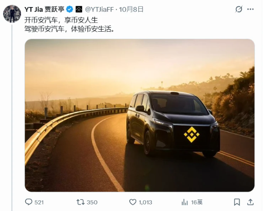This screenshot has height=211, width=263.
Task: Click the black affiliate badge icon
Action: click(x=79, y=9)
